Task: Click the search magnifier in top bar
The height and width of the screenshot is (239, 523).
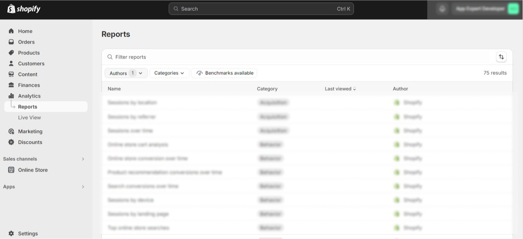Action: pyautogui.click(x=176, y=9)
